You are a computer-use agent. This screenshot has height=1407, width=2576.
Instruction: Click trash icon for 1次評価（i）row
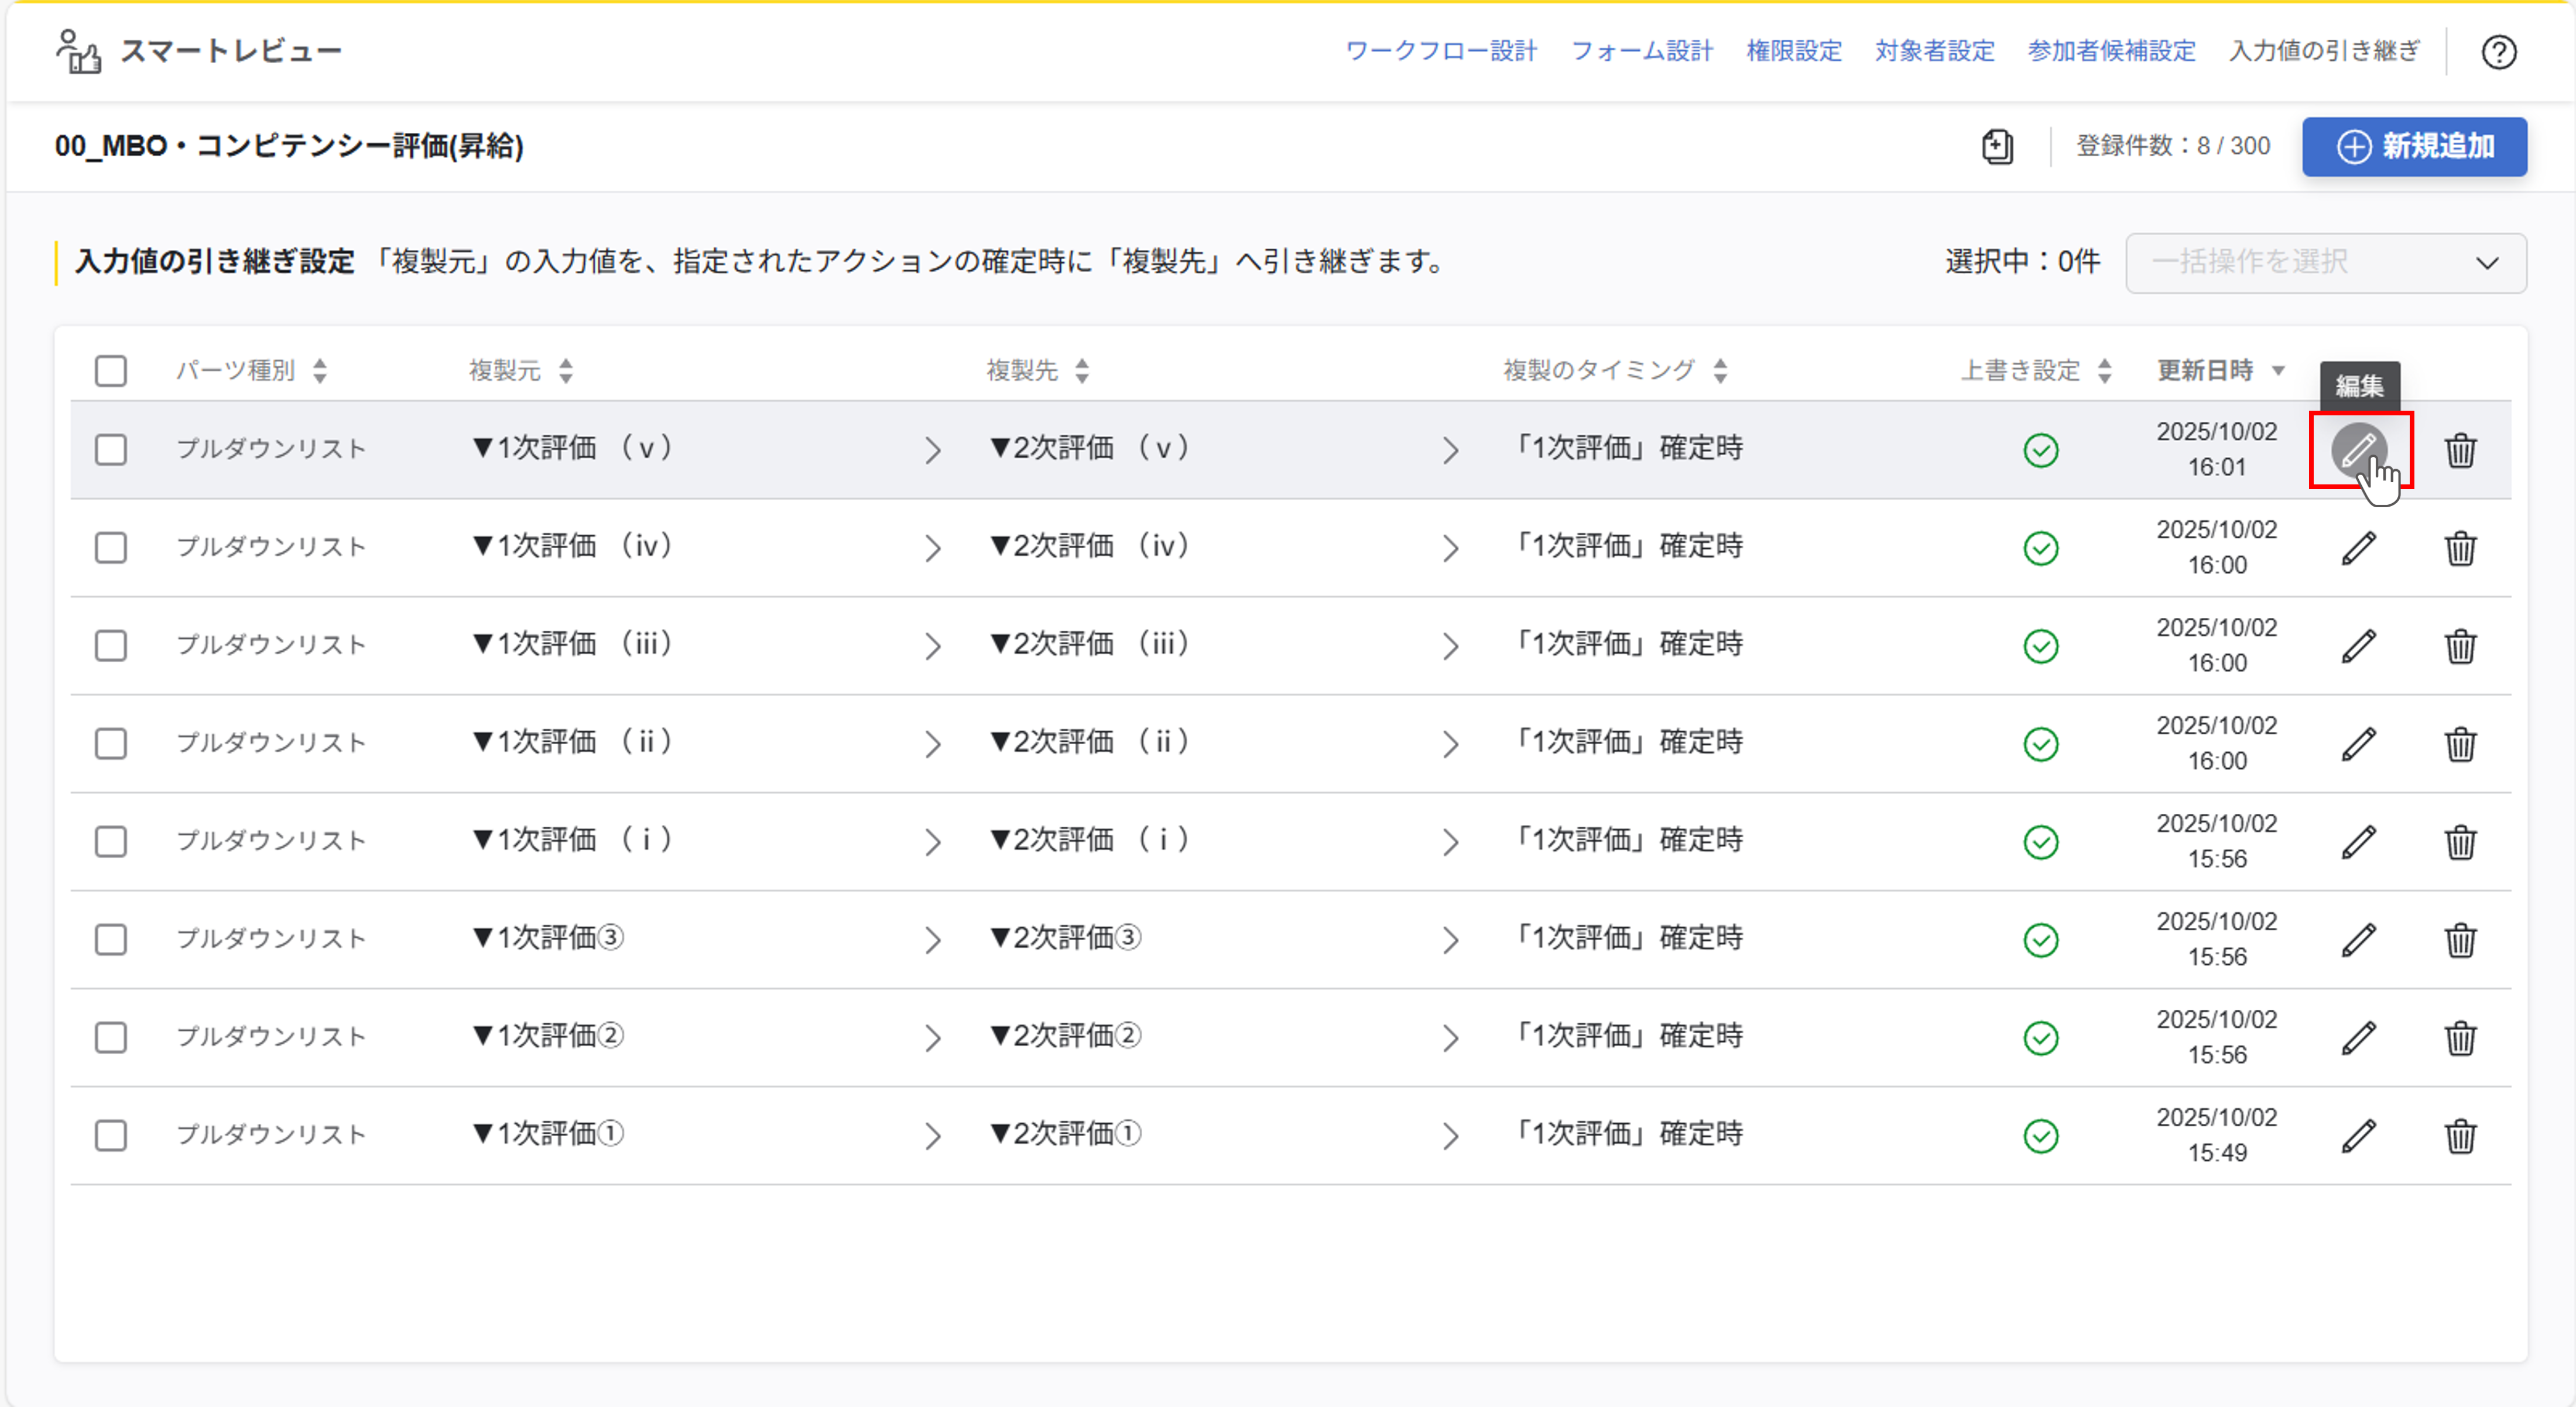pyautogui.click(x=2460, y=841)
